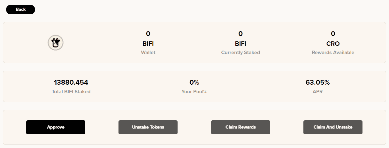389x148 pixels.
Task: Click the BIFI token name under Wallet
Action: (x=148, y=44)
